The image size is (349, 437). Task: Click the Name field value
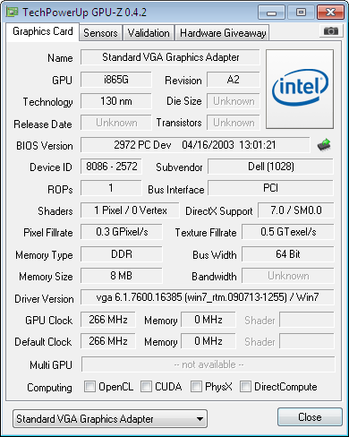pyautogui.click(x=170, y=57)
